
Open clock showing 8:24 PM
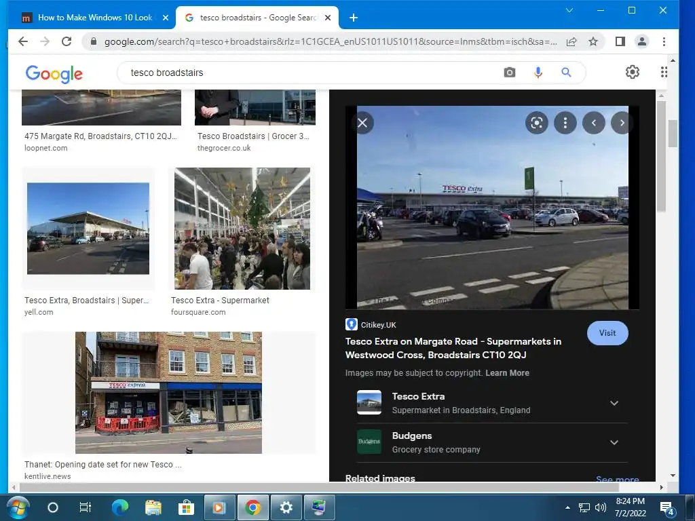[631, 507]
